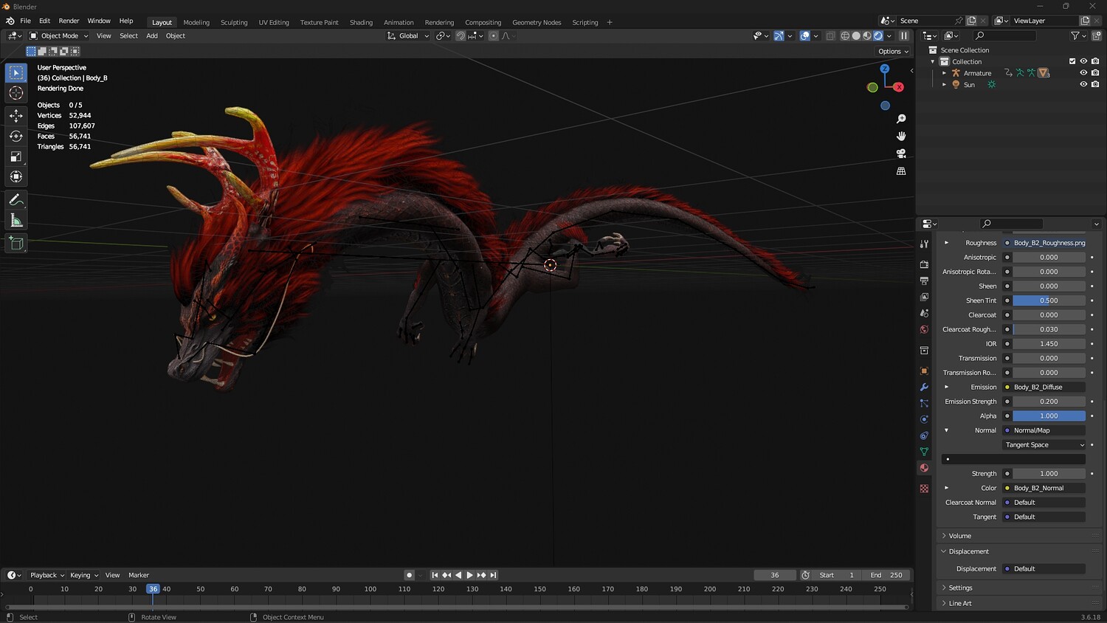Uncheck the Collection exclude checkbox
The image size is (1107, 623).
click(1072, 61)
